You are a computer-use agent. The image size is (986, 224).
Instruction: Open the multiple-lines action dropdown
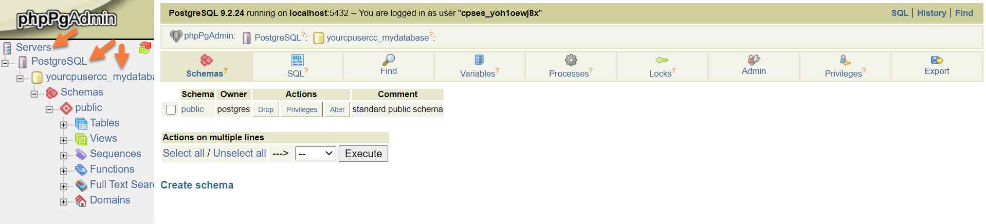point(316,154)
